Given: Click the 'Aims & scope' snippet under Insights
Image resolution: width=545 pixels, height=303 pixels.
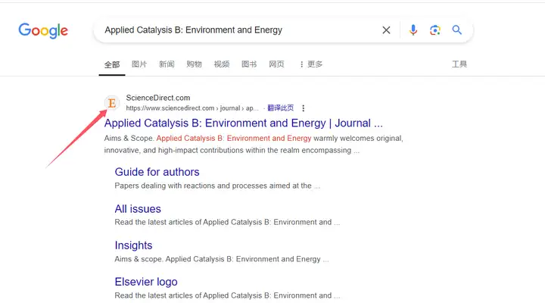Looking at the screenshot, I should pyautogui.click(x=221, y=259).
